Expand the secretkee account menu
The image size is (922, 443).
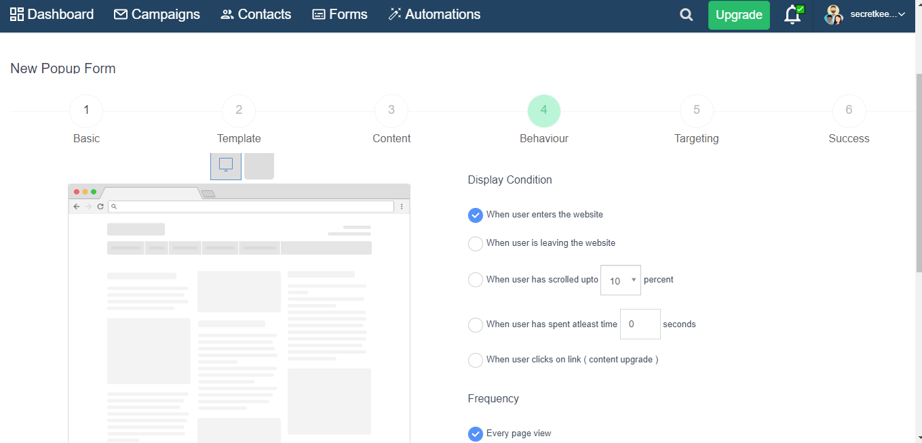pyautogui.click(x=878, y=14)
